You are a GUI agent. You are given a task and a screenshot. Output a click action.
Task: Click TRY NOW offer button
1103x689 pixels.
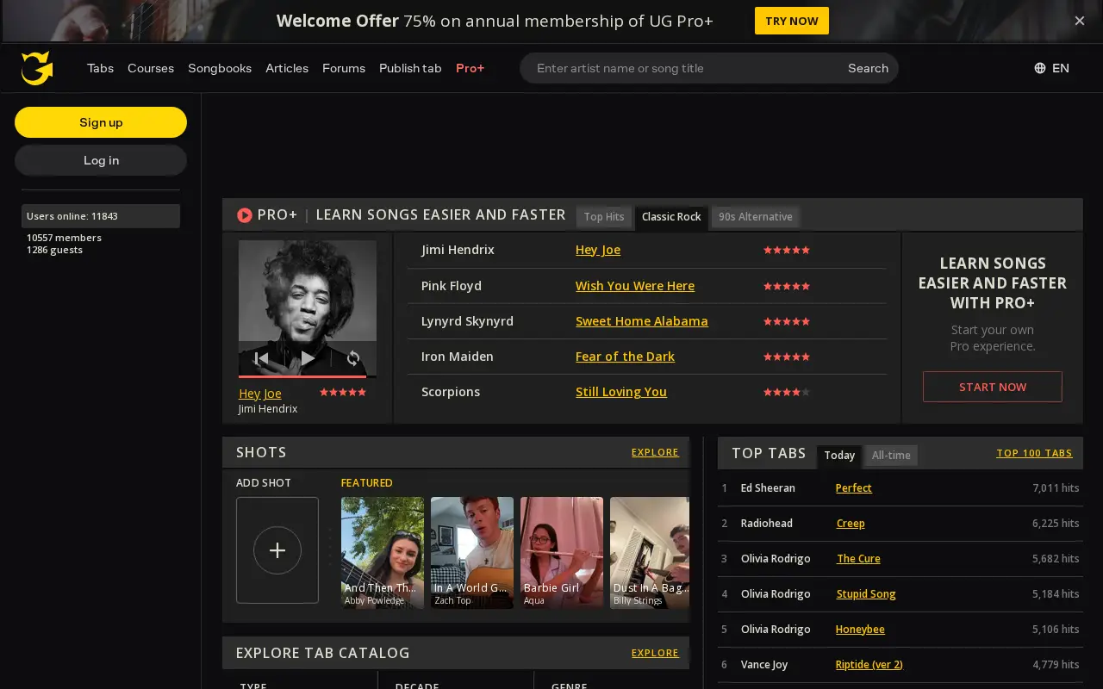pos(792,21)
